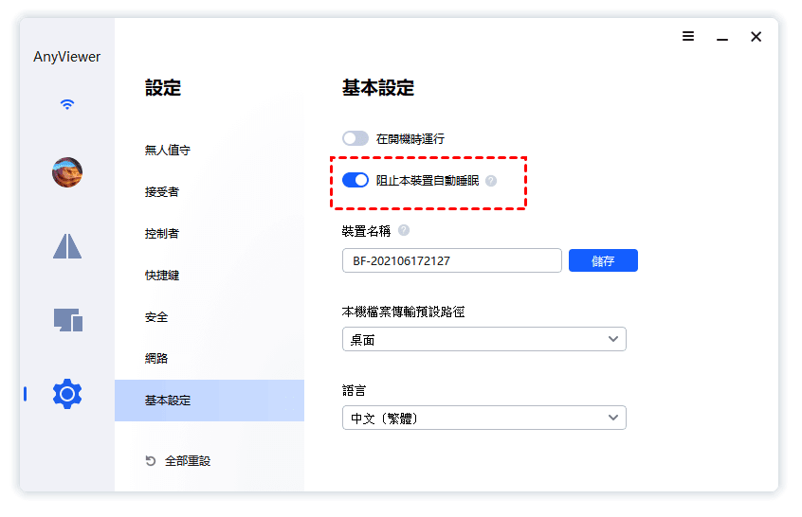Image resolution: width=802 pixels, height=517 pixels.
Task: Select the 無人值守 settings tab
Action: pos(167,150)
